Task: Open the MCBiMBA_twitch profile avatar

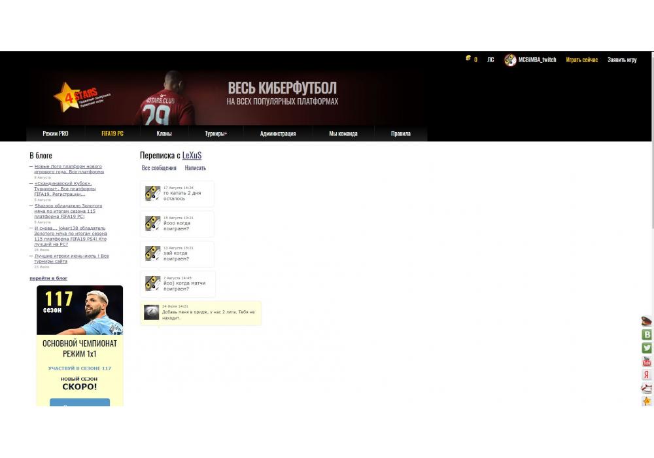Action: (x=510, y=60)
